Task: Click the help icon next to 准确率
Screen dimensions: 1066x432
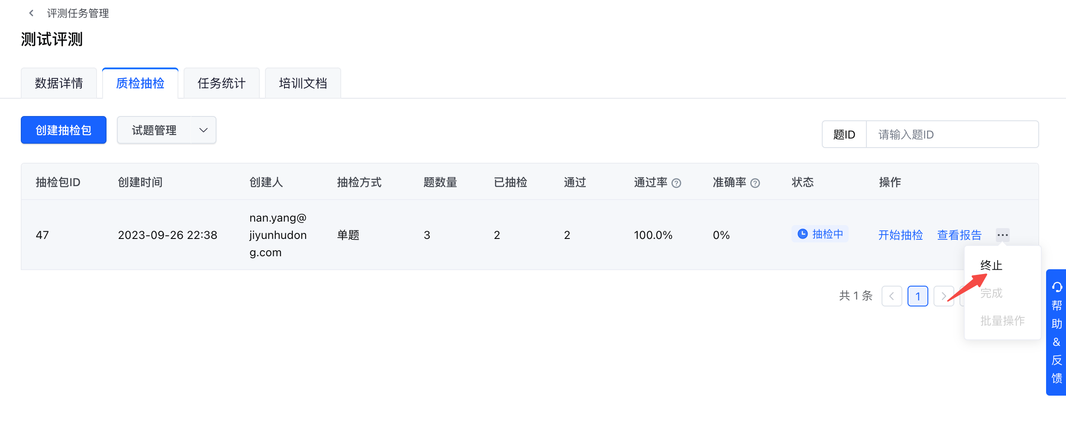Action: pos(755,183)
